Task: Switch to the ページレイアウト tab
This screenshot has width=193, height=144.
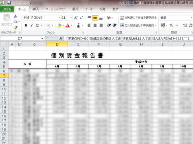Action: pyautogui.click(x=55, y=9)
